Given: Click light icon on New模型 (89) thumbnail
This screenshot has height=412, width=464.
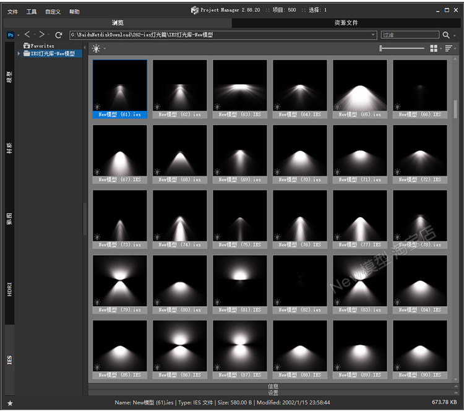Looking at the screenshot, I should (x=337, y=367).
